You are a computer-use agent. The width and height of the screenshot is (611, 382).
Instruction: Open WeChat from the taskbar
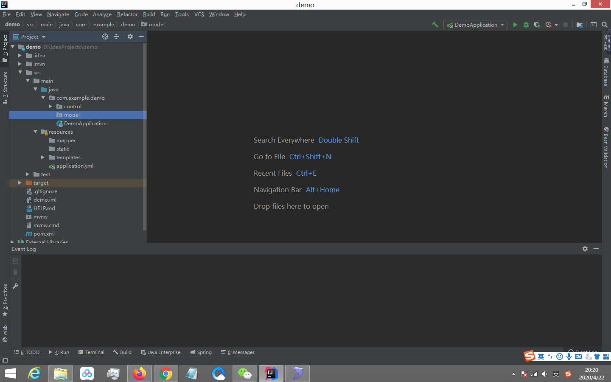click(x=245, y=374)
